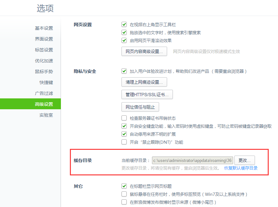This screenshot has width=278, height=207.
Task: Uncheck 在视频右上角显示工具栏 checkbox
Action: pyautogui.click(x=124, y=25)
